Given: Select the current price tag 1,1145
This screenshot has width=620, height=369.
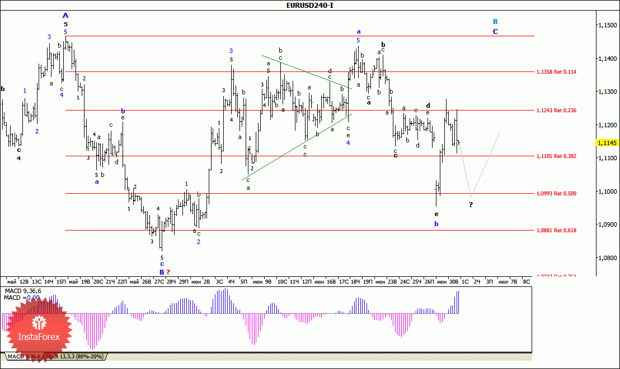Looking at the screenshot, I should (x=607, y=143).
